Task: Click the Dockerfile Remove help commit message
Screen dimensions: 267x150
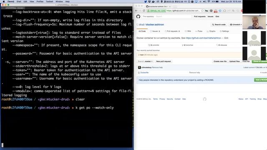Action: point(194,72)
